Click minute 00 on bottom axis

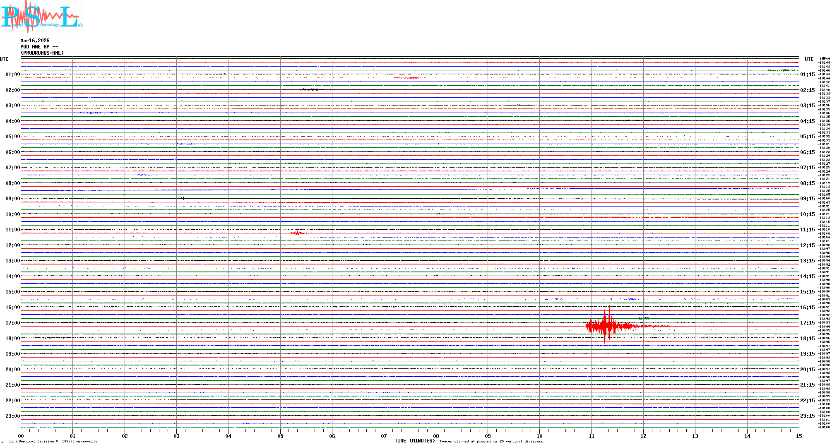[x=21, y=436]
